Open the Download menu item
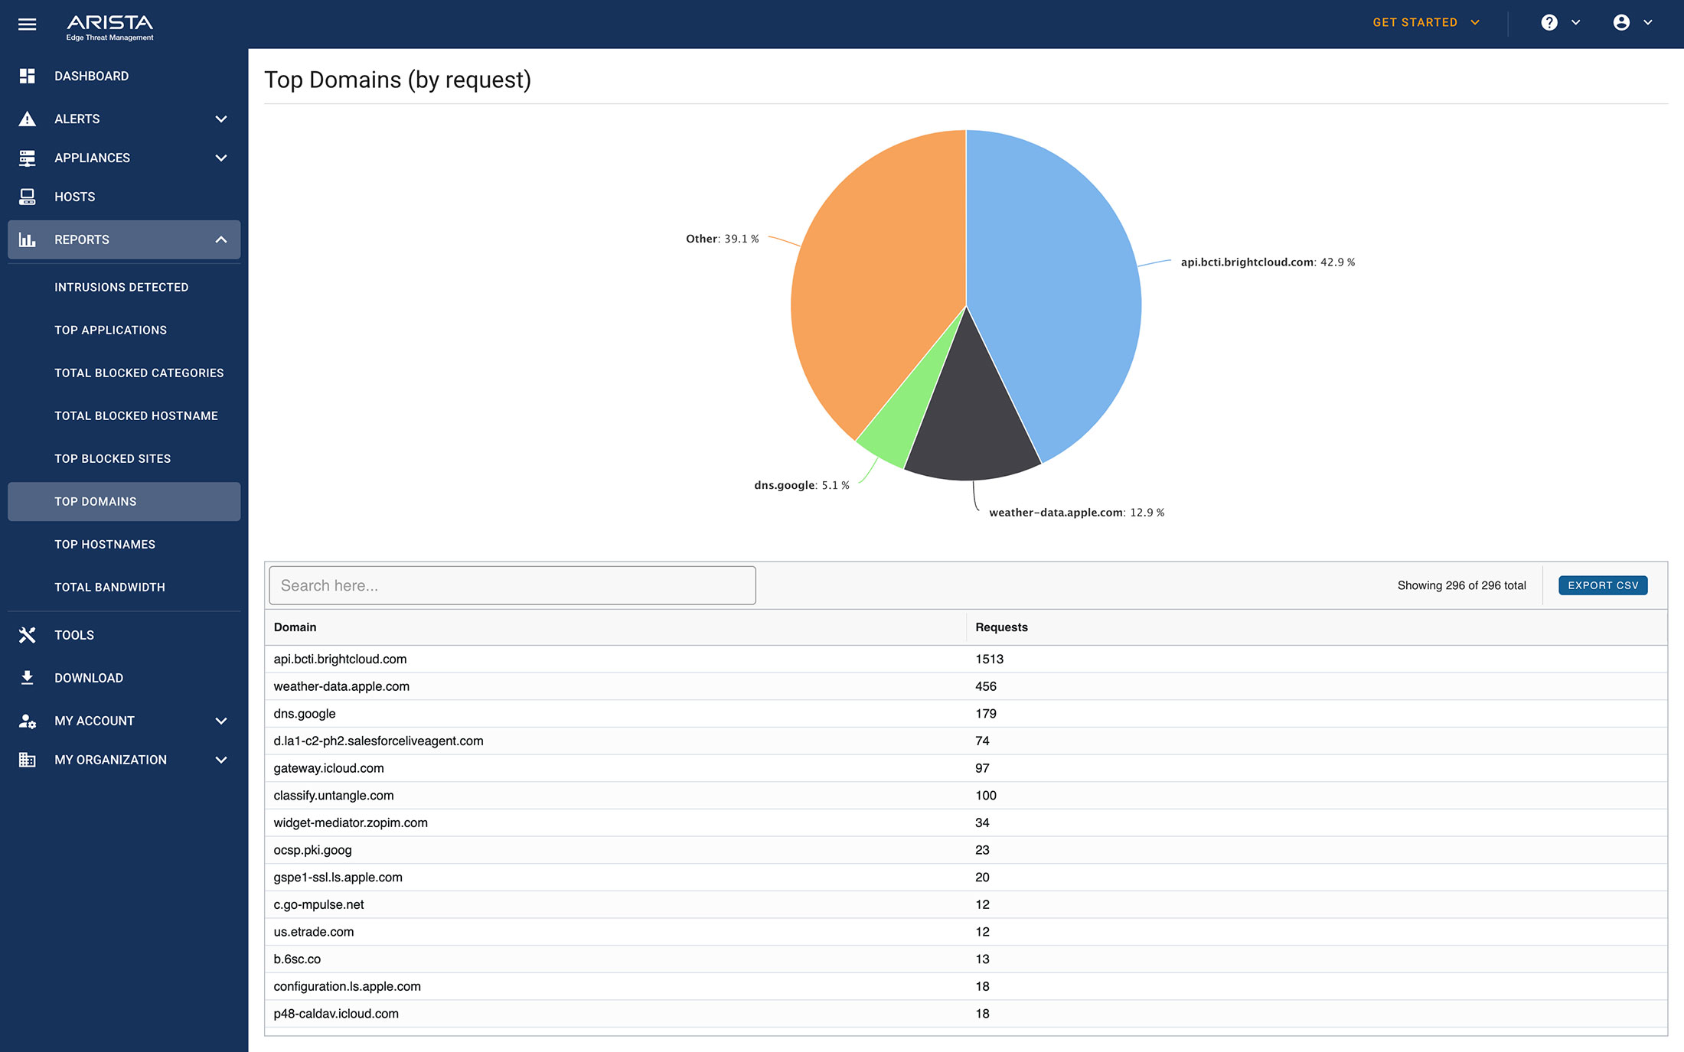 coord(124,678)
